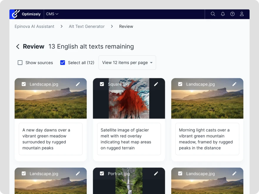
Task: Open the help question mark icon
Action: point(233,14)
